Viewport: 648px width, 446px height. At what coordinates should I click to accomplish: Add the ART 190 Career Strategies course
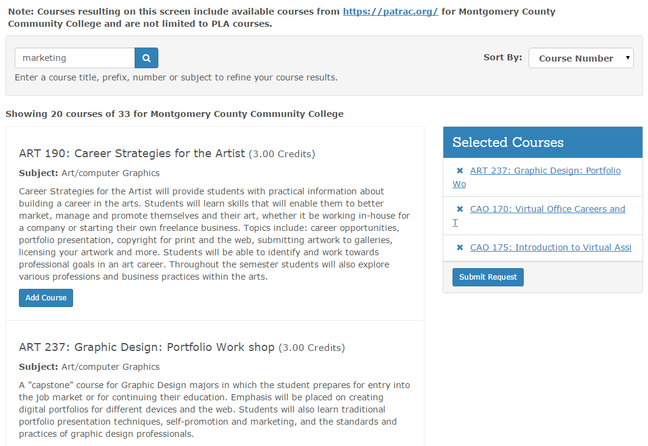(46, 298)
